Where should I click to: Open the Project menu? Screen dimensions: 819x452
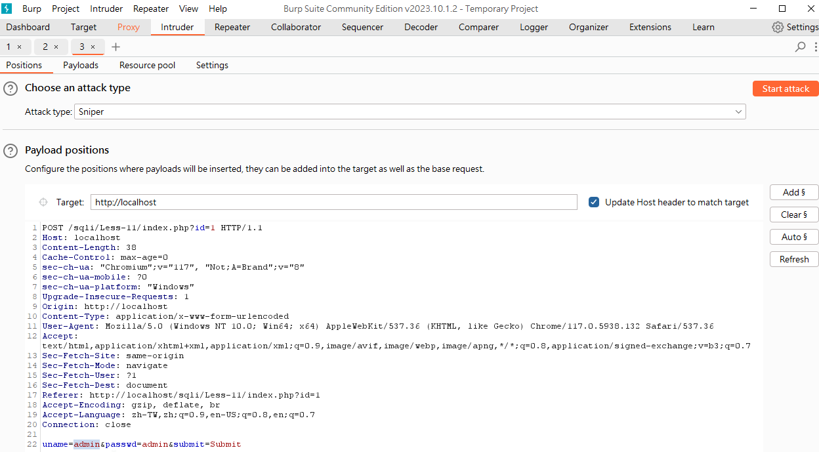66,9
